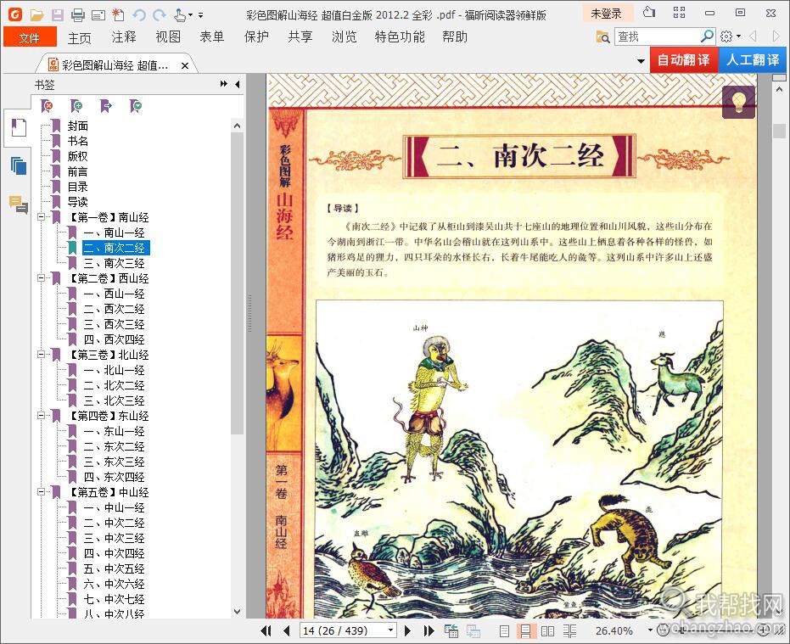The height and width of the screenshot is (644, 790).
Task: Close the 彩色图解山海经 document tab
Action: 185,65
